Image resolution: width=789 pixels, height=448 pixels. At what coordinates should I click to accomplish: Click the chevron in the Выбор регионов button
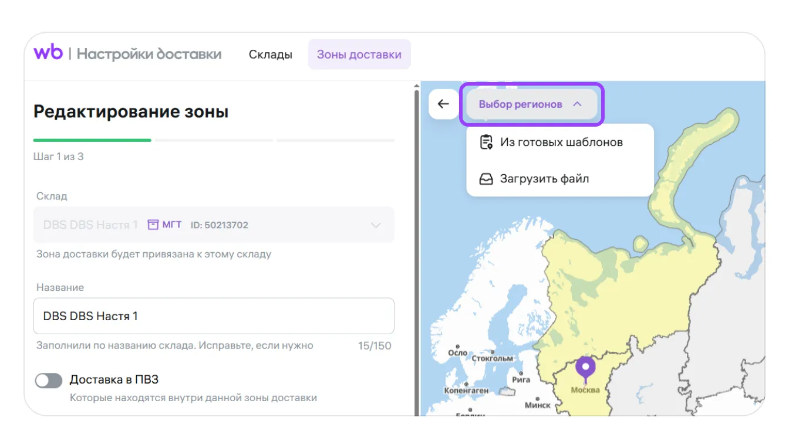[577, 104]
